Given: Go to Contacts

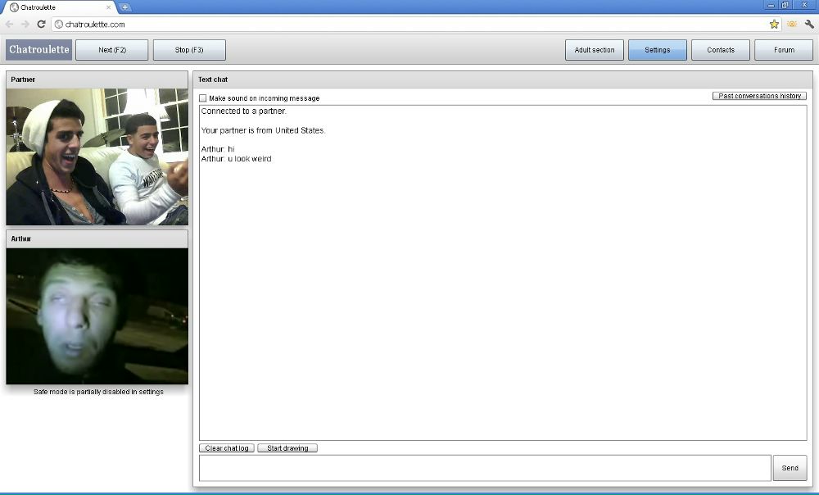Looking at the screenshot, I should (721, 50).
